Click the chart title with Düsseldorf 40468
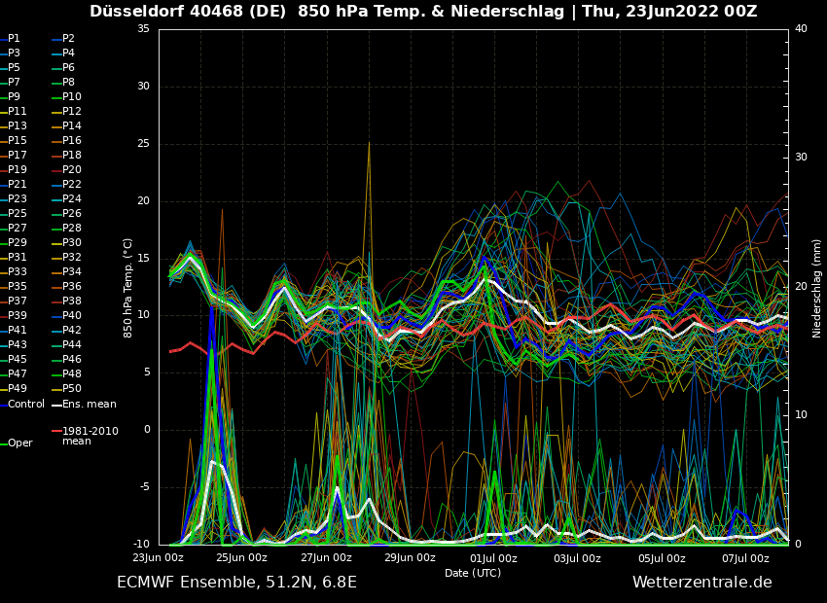The width and height of the screenshot is (827, 603). click(x=423, y=12)
